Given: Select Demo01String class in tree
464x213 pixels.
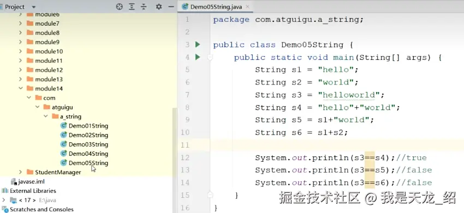Looking at the screenshot, I should coord(88,126).
